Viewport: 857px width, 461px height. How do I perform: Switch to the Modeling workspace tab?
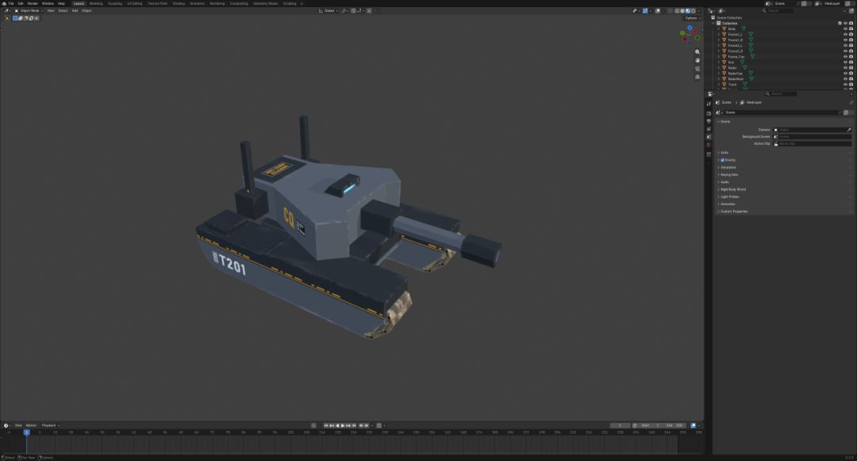[x=96, y=3]
